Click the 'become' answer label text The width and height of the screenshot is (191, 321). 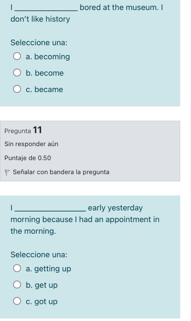click(49, 73)
